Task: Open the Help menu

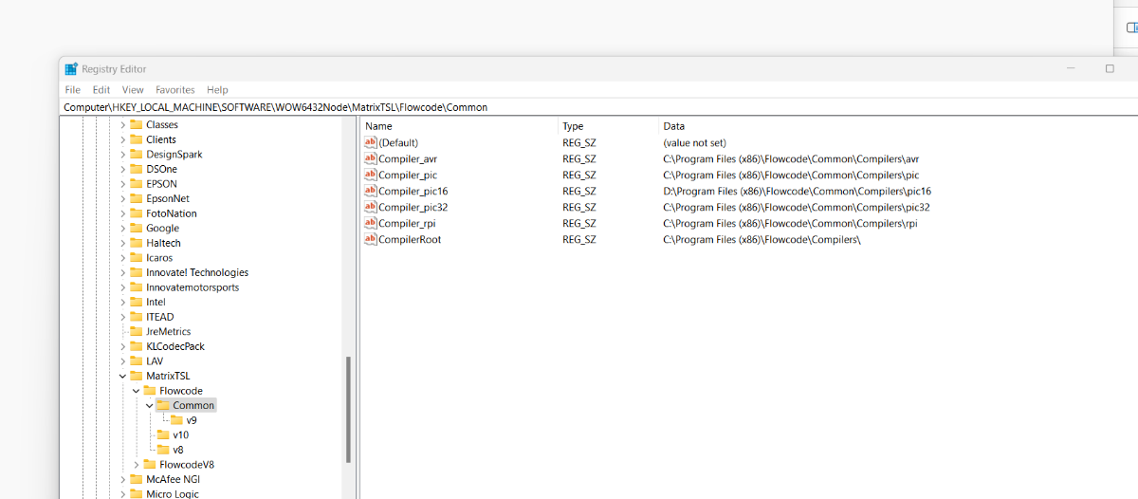Action: [x=217, y=89]
